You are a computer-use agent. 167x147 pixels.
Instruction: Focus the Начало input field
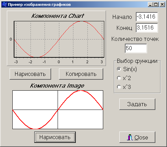click(x=147, y=17)
